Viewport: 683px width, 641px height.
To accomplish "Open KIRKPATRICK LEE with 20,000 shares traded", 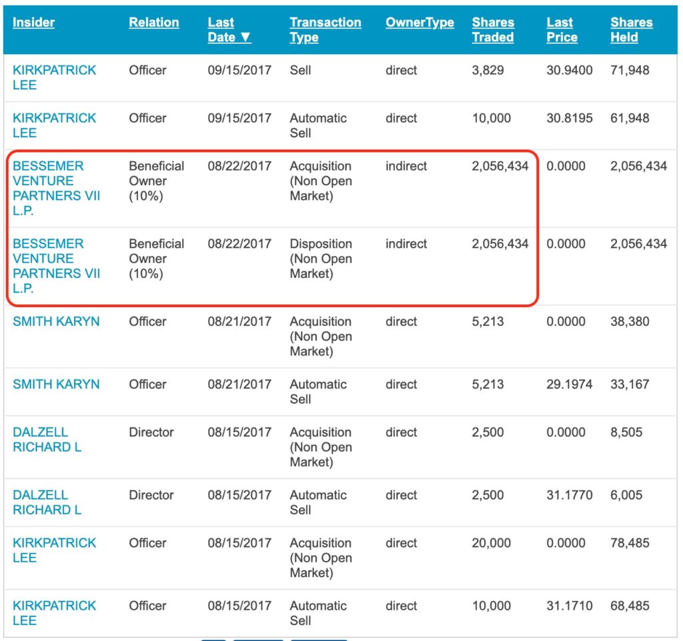I will pyautogui.click(x=55, y=550).
